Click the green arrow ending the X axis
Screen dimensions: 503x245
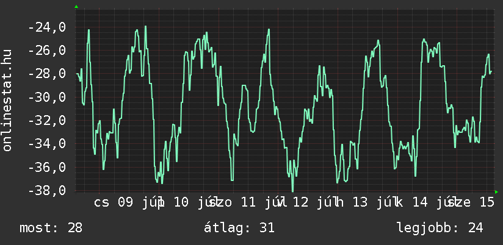click(x=496, y=192)
